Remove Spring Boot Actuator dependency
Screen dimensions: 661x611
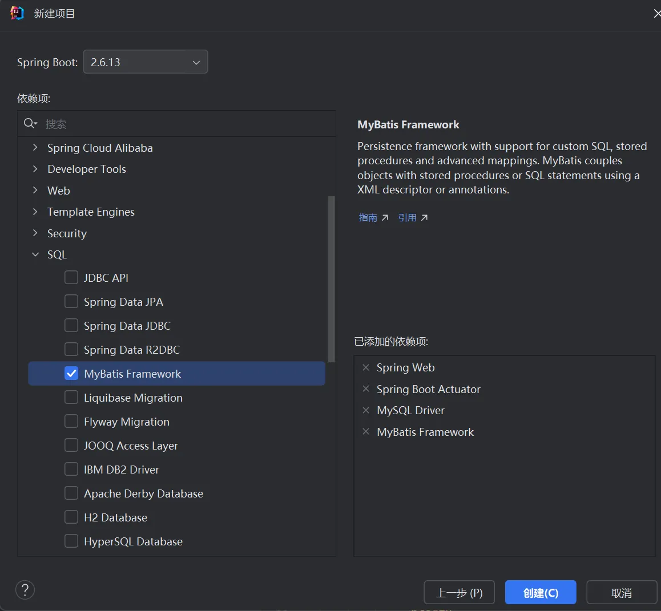tap(366, 389)
